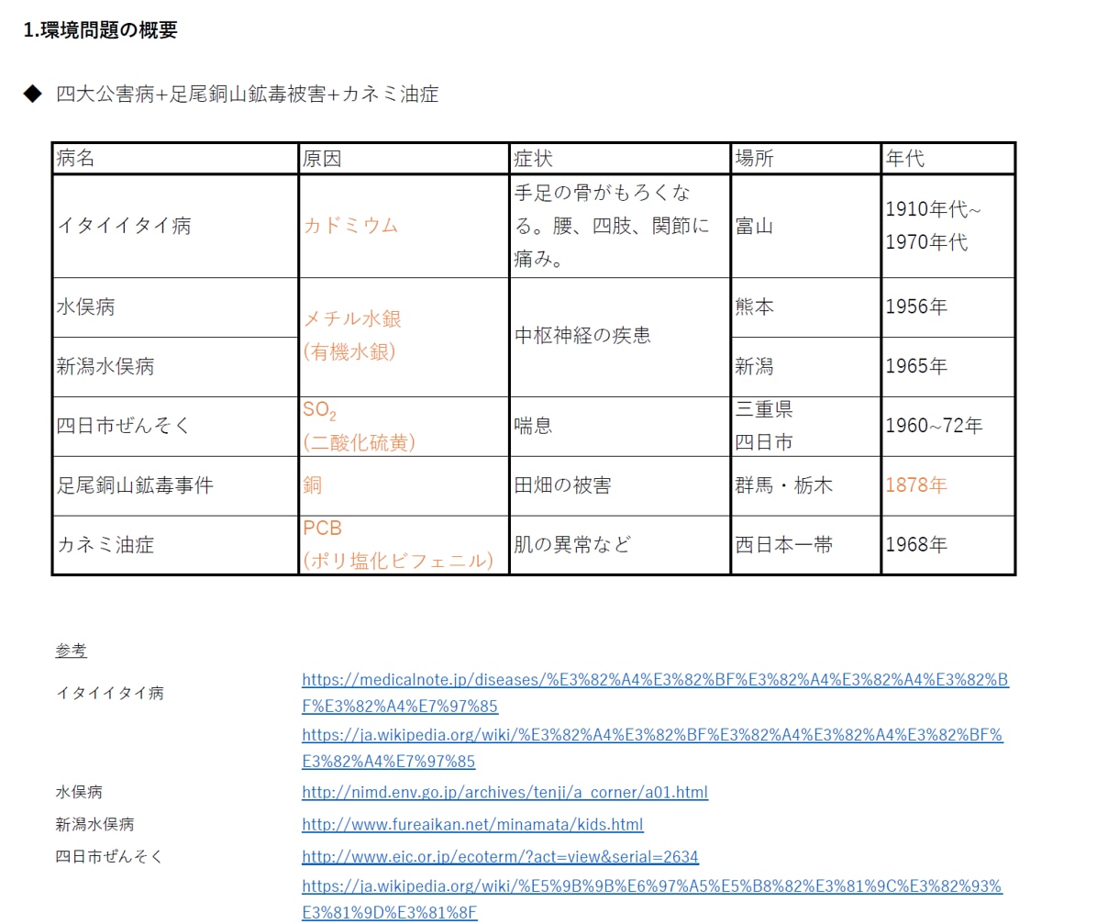1097x924 pixels.
Task: Click the 1960~72年 cell
Action: tap(947, 427)
